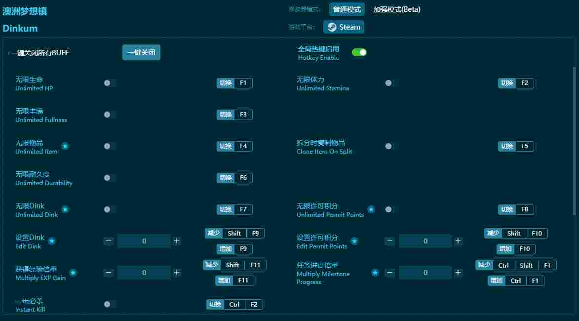The image size is (579, 321).
Task: Click F10 increase hotkey for Permit Points
Action: tap(516, 249)
